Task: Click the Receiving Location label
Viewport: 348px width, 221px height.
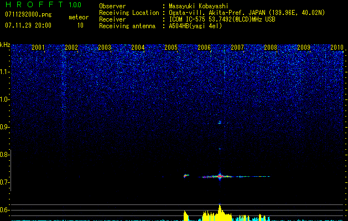Action: (129, 13)
